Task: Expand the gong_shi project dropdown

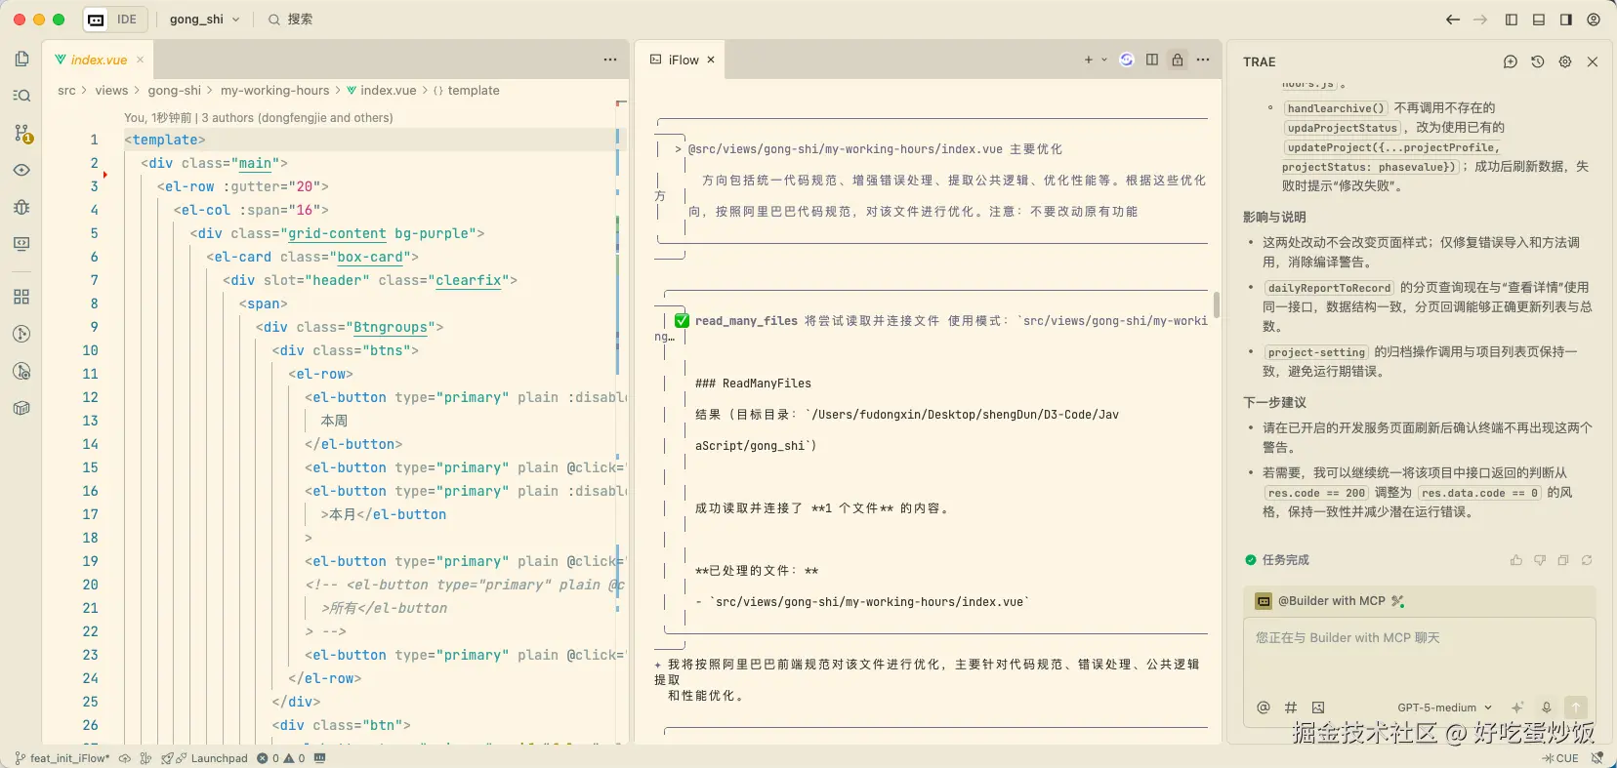Action: click(x=204, y=20)
